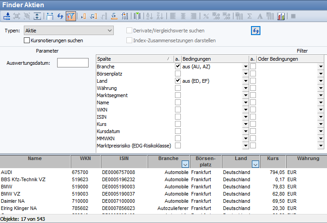Click the download/import icon at toolbar start
This screenshot has height=223, width=327.
[6, 16]
